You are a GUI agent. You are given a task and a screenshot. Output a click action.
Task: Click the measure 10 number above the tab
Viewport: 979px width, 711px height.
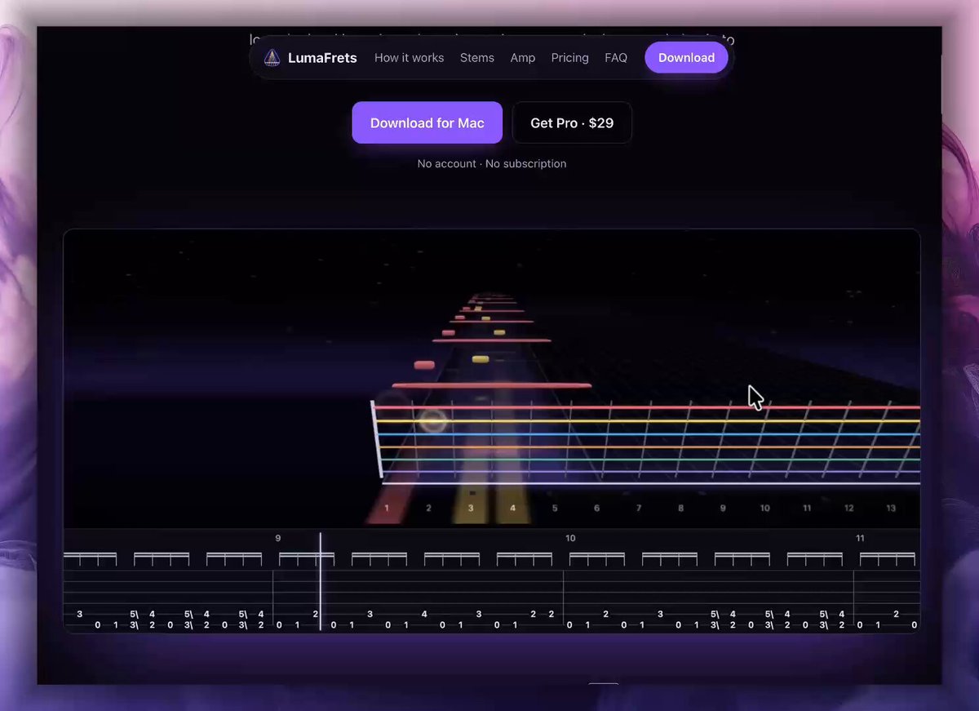[570, 538]
